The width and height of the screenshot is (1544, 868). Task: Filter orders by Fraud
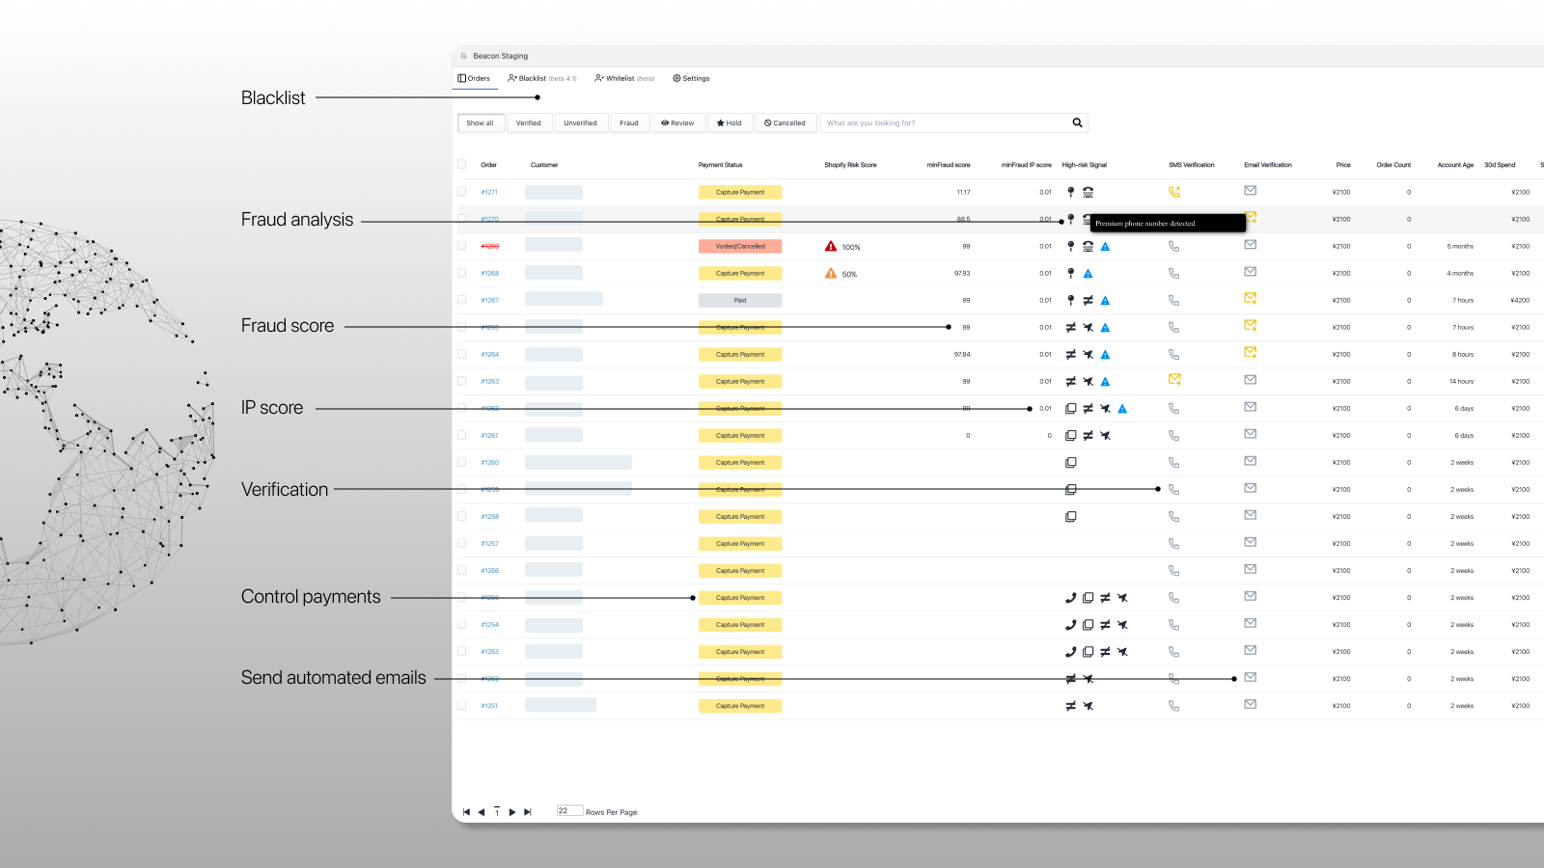tap(629, 123)
